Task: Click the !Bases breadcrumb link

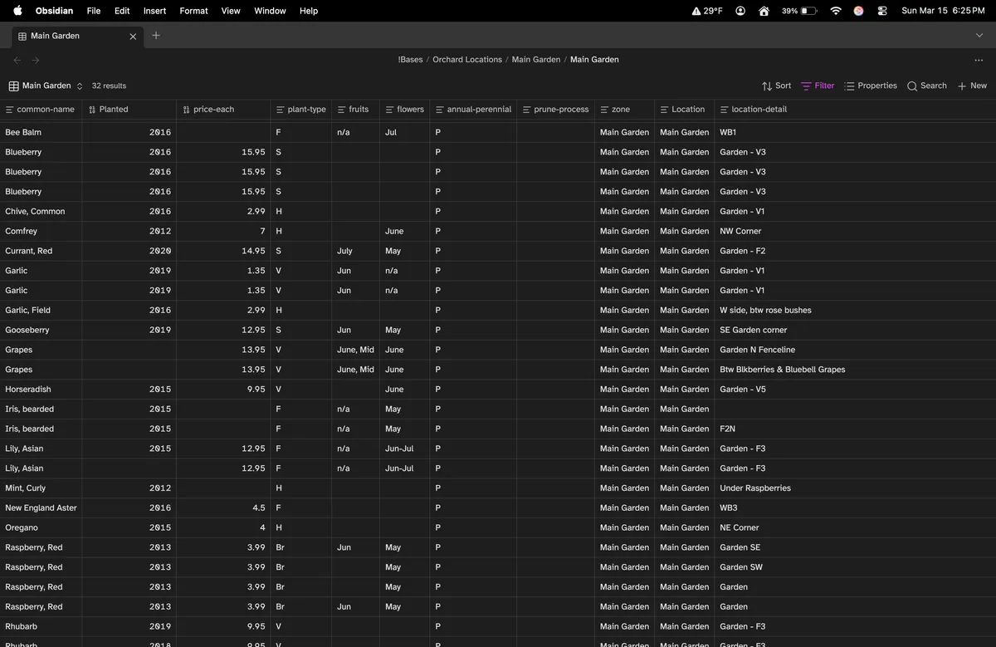Action: 410,60
